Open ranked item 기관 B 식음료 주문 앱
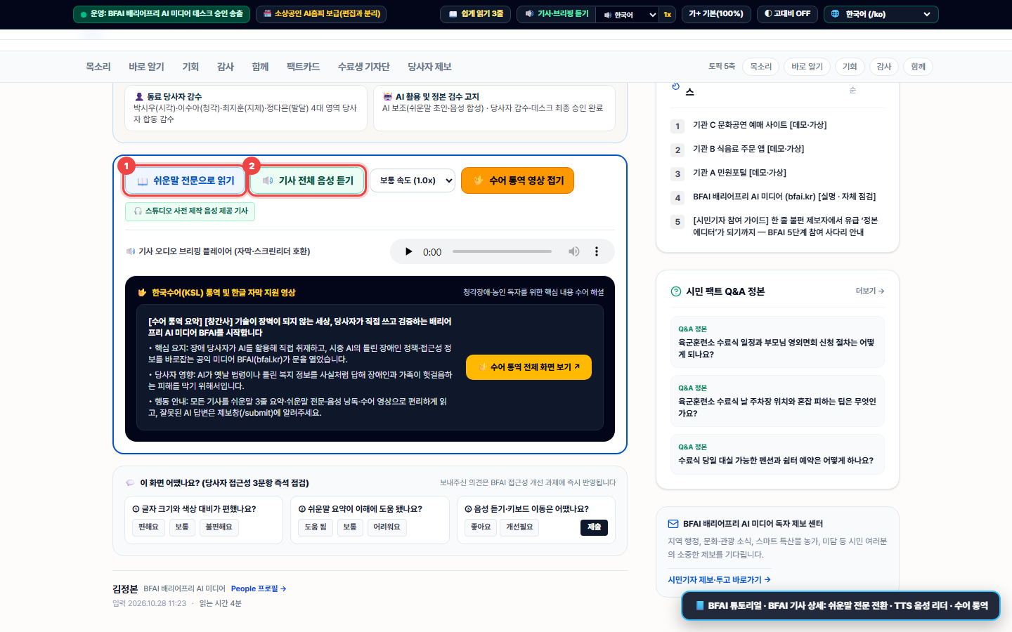Viewport: 1012px width, 632px height. (x=748, y=149)
